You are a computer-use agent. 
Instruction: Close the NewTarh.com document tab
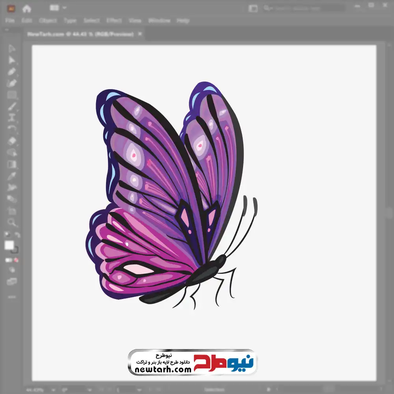point(139,34)
